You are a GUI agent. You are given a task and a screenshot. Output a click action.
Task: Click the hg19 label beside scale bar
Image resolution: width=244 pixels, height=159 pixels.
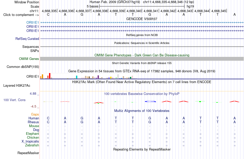pos(190,6)
